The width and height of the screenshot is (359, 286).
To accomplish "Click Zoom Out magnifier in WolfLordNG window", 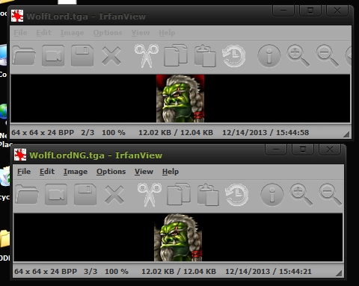I will pos(330,195).
